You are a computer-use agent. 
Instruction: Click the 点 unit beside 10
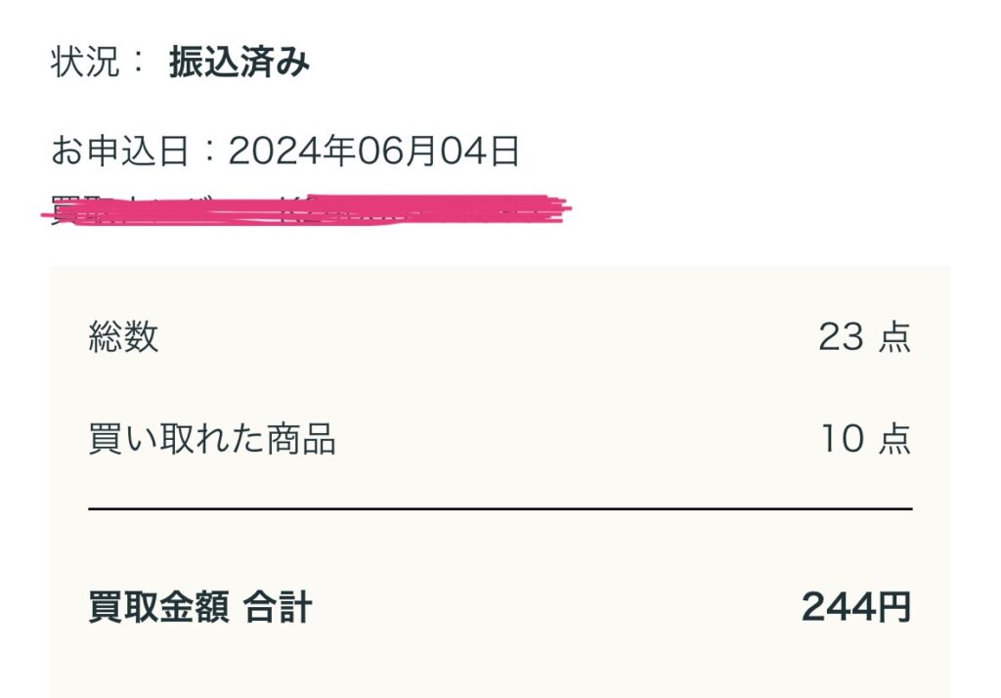[895, 439]
